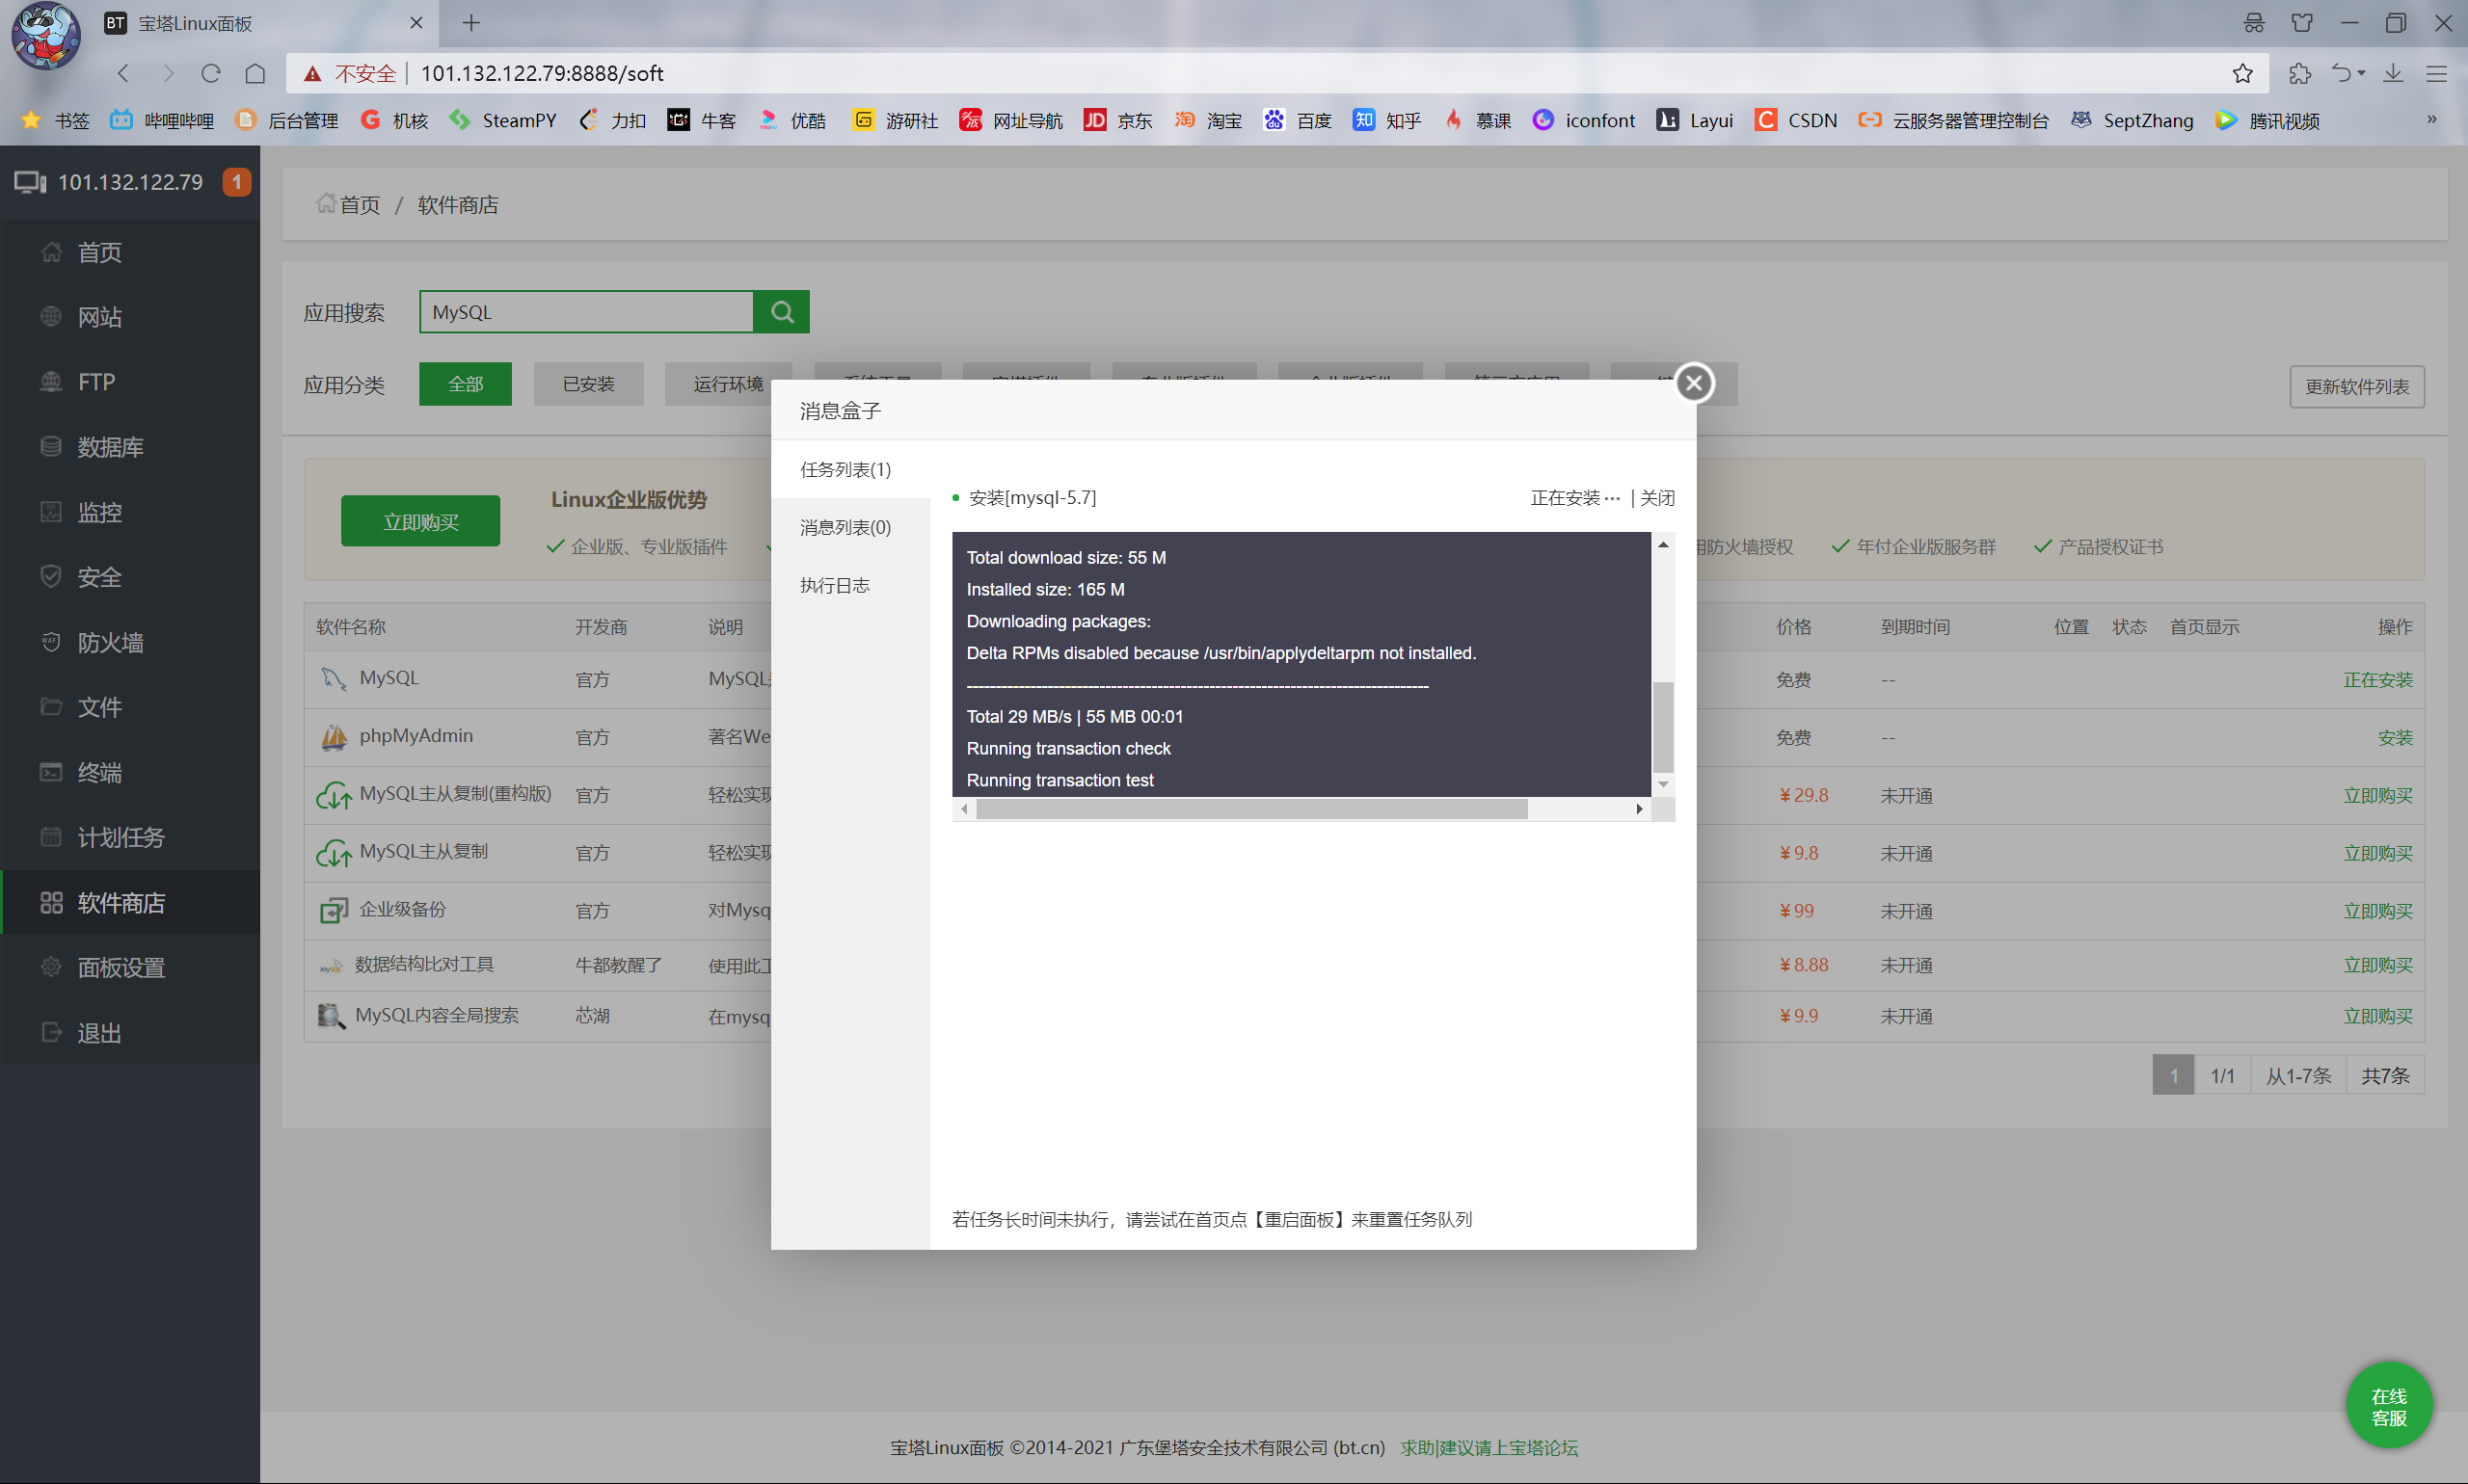Open the 数据库 sidebar item
Viewport: 2468px width, 1484px height.
coord(110,447)
